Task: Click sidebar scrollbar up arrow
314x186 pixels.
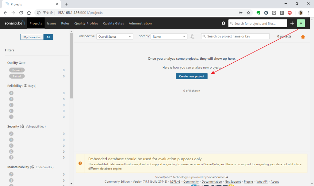Action: (x=71, y=32)
